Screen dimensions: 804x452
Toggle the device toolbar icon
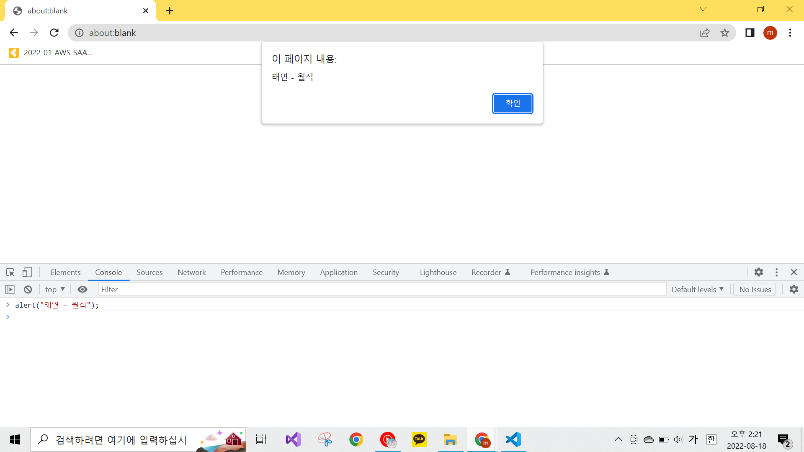27,272
